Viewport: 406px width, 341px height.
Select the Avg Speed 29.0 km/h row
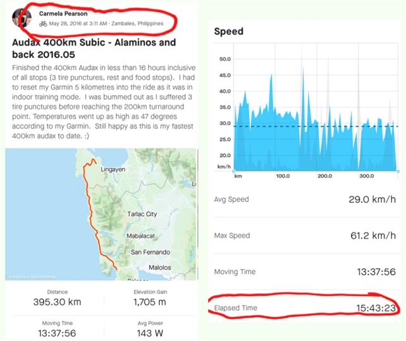click(305, 200)
